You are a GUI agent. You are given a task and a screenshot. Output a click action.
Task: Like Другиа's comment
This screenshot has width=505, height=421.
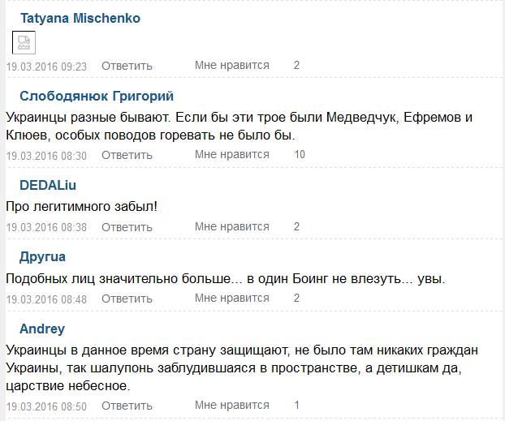click(231, 298)
